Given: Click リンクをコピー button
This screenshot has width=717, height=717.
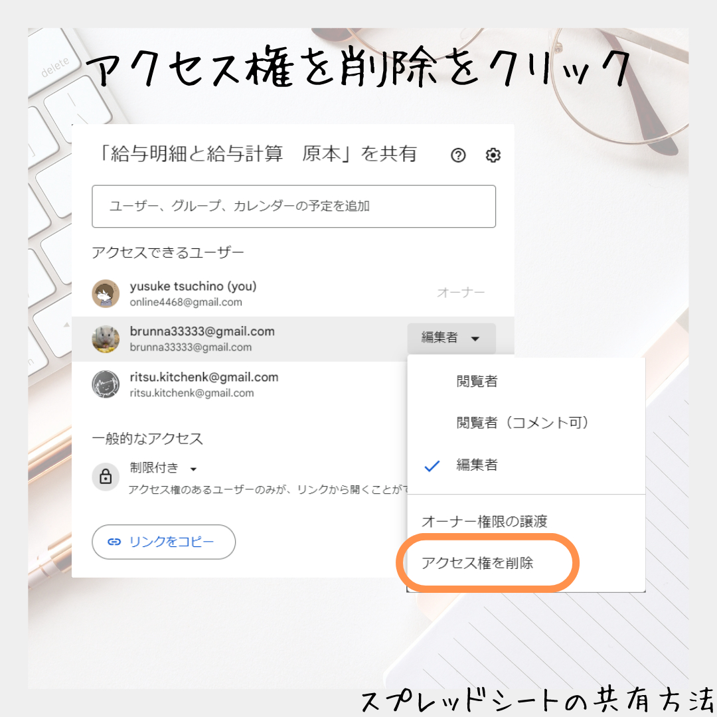Looking at the screenshot, I should pyautogui.click(x=164, y=542).
